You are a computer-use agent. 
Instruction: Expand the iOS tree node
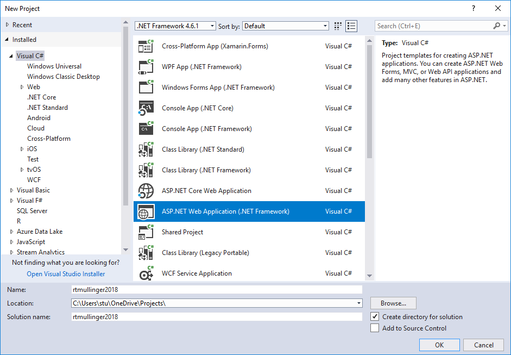click(22, 149)
